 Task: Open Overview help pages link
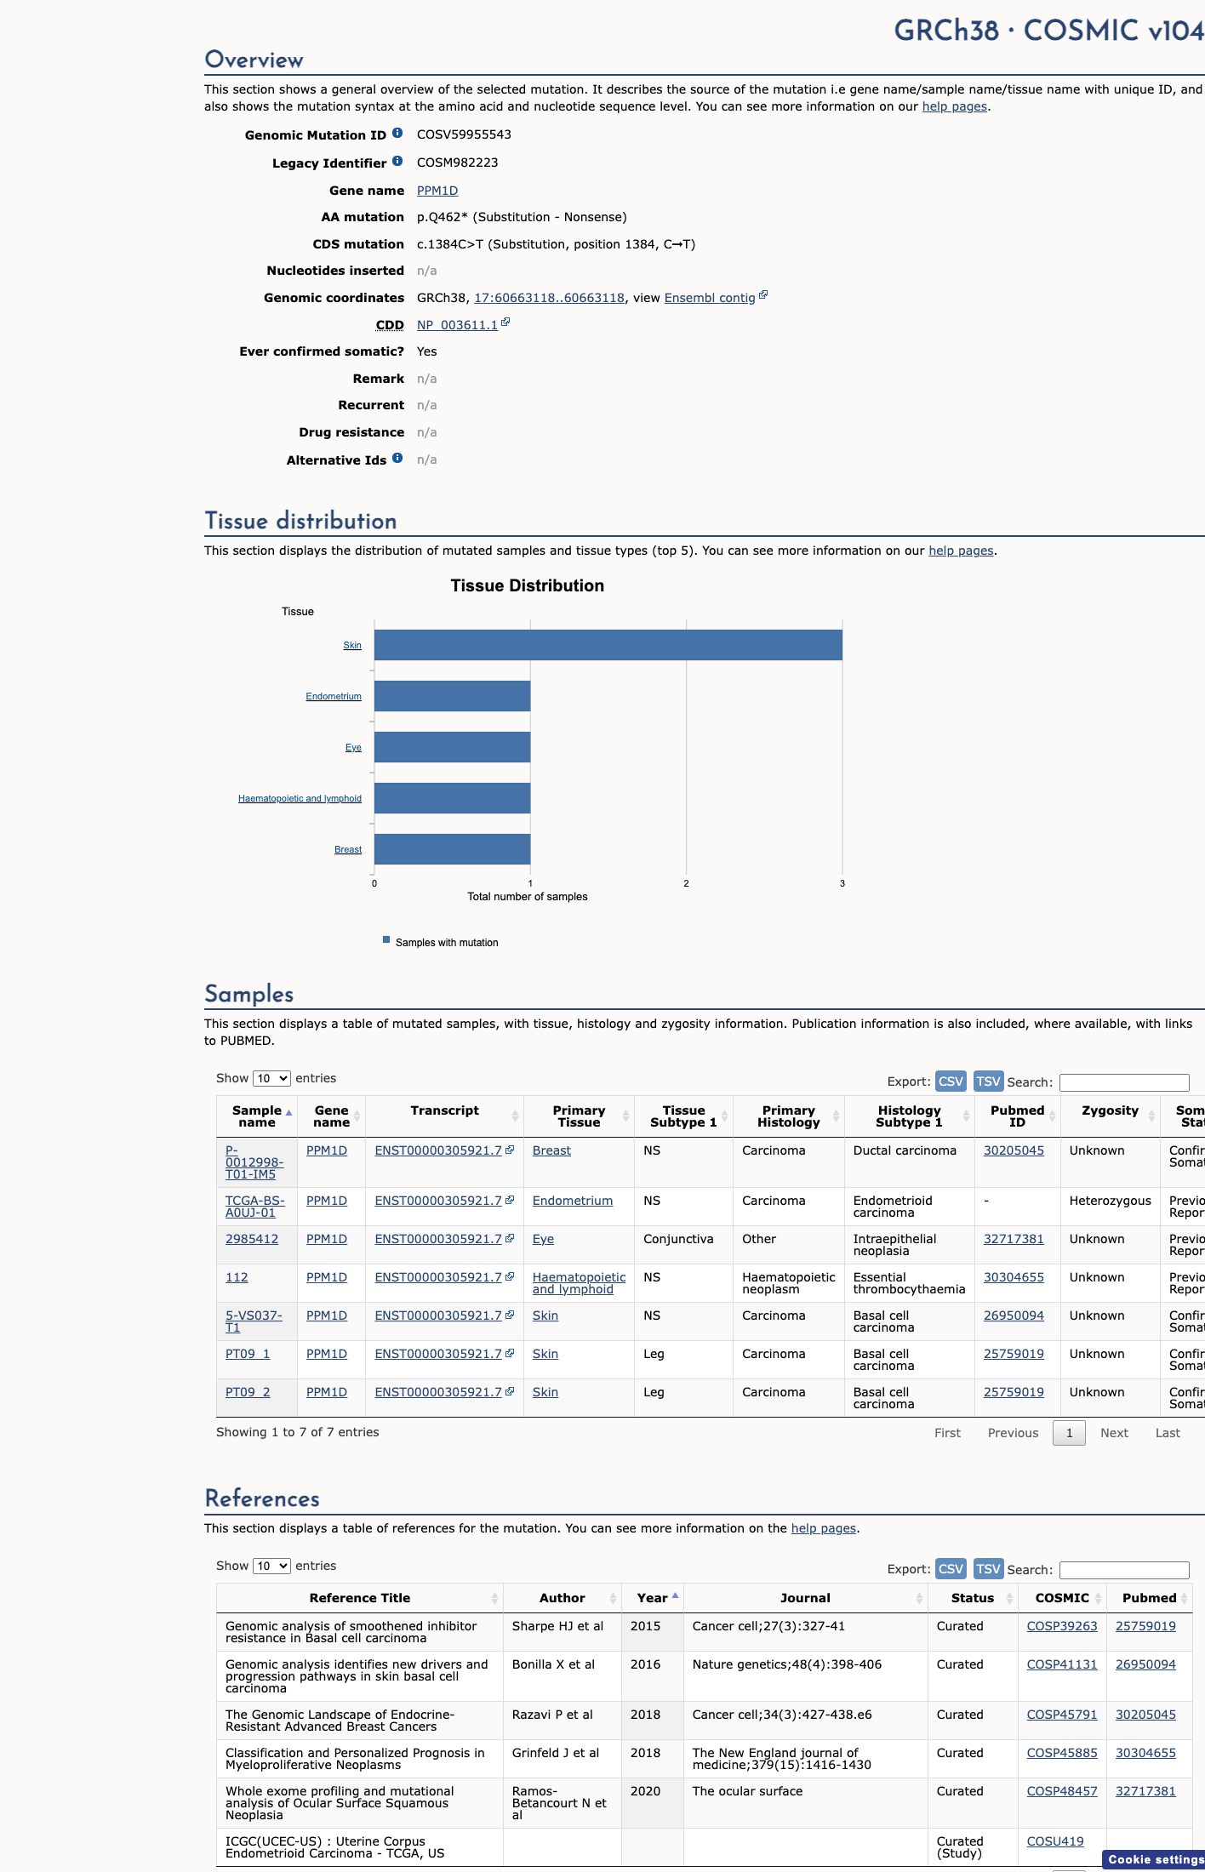[955, 106]
